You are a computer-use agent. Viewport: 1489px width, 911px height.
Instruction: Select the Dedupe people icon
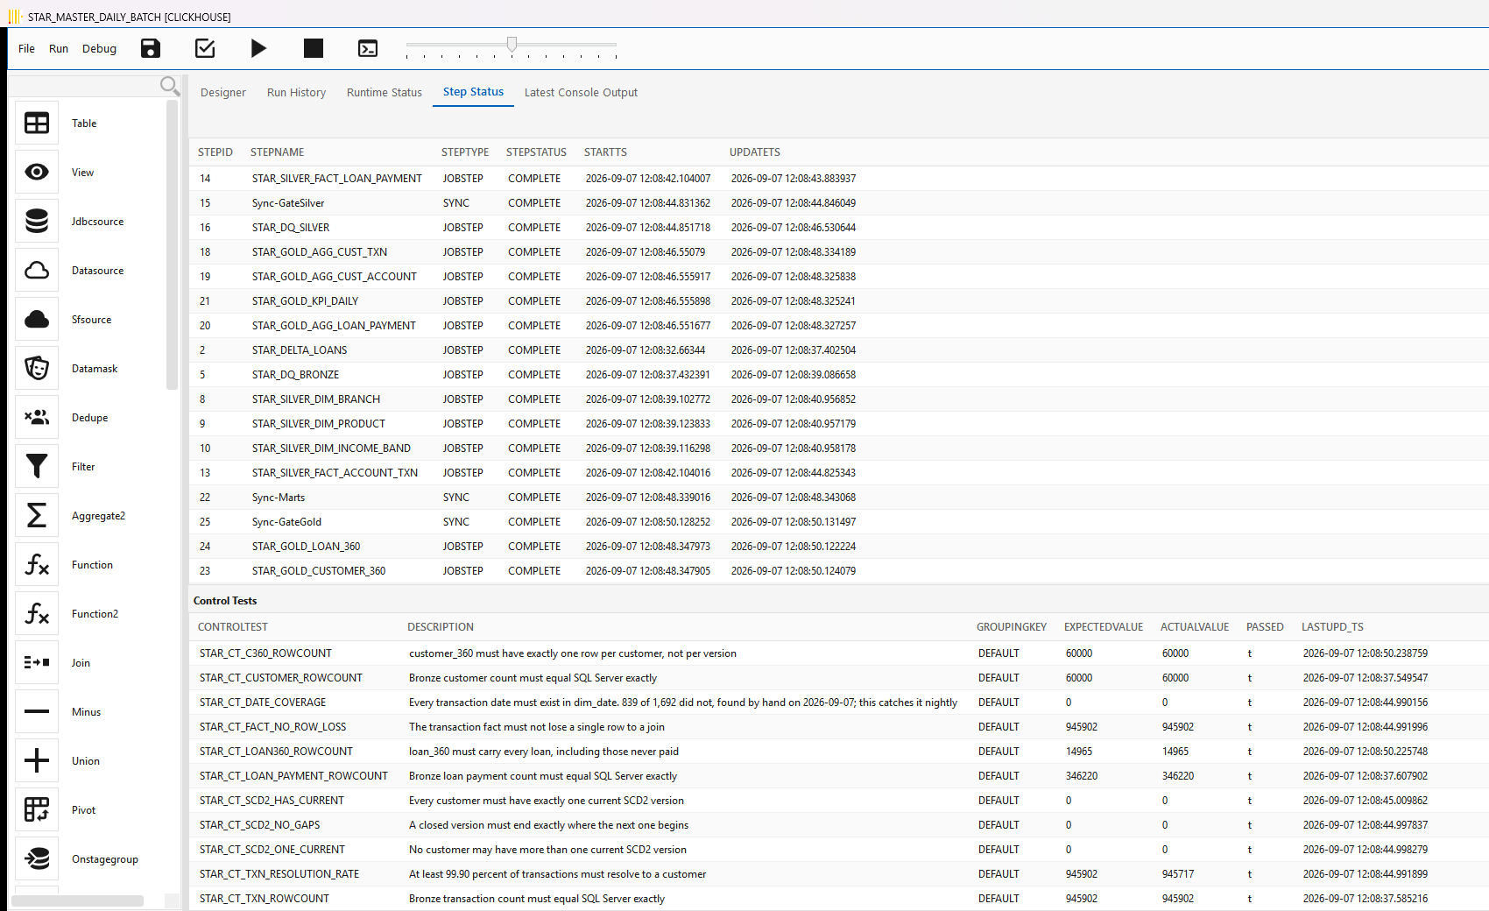pyautogui.click(x=37, y=418)
